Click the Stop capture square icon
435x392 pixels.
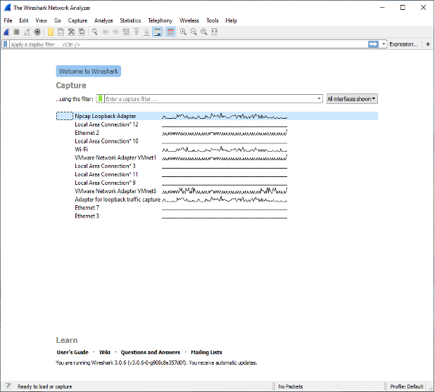click(x=17, y=32)
